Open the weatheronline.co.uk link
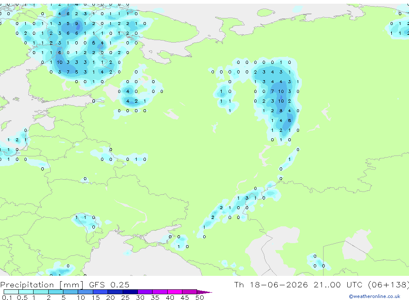409x300 pixels. [375, 296]
